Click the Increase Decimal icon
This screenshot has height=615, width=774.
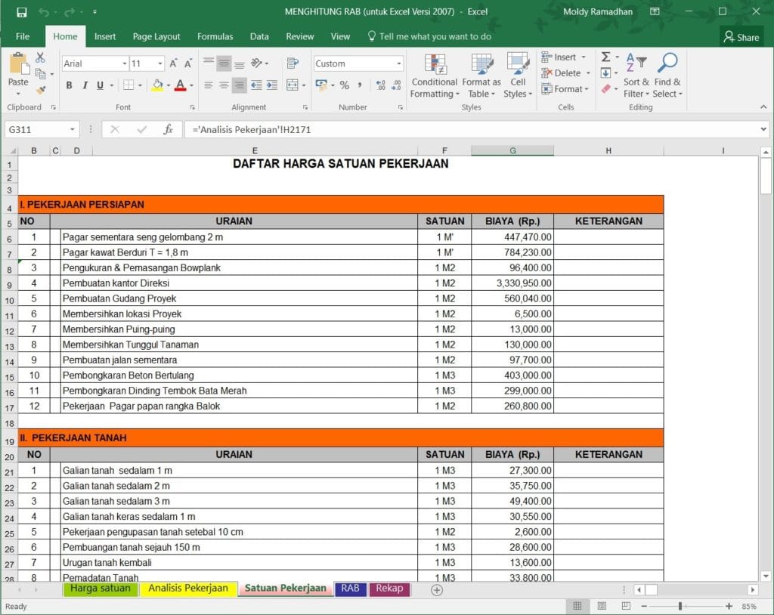(380, 85)
